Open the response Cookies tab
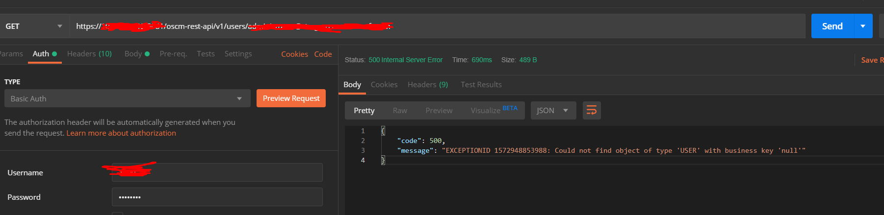The width and height of the screenshot is (884, 215). pos(384,85)
